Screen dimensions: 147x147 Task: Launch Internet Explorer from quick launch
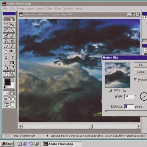[x=25, y=144]
